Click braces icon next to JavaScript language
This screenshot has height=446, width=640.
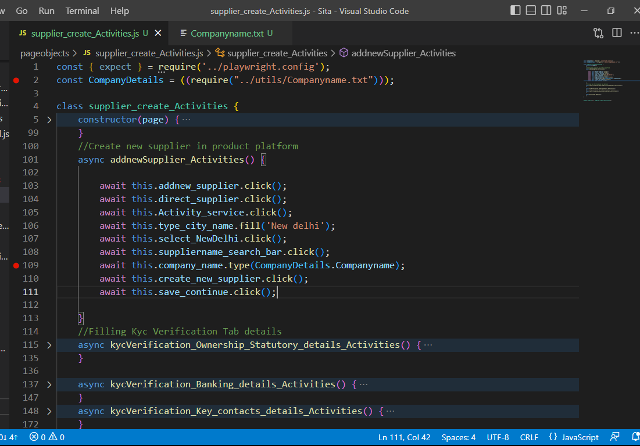553,437
